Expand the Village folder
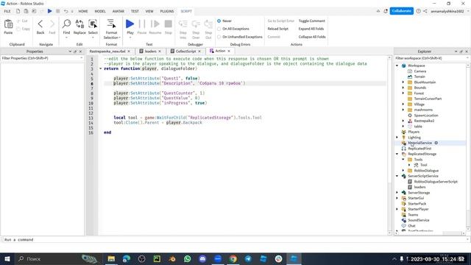 click(403, 105)
